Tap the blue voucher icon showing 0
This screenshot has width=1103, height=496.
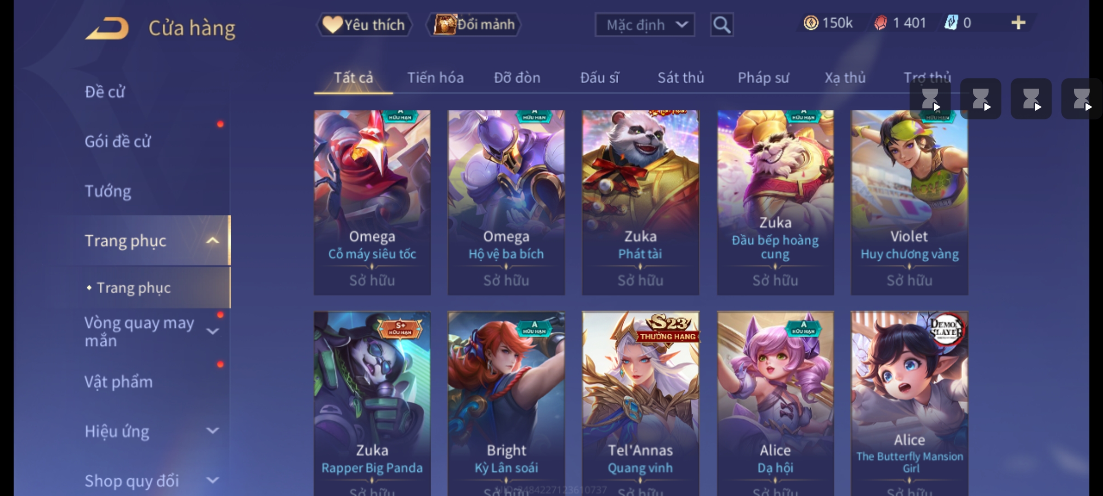pyautogui.click(x=950, y=23)
